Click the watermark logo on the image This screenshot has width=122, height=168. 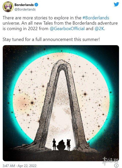click(x=110, y=160)
